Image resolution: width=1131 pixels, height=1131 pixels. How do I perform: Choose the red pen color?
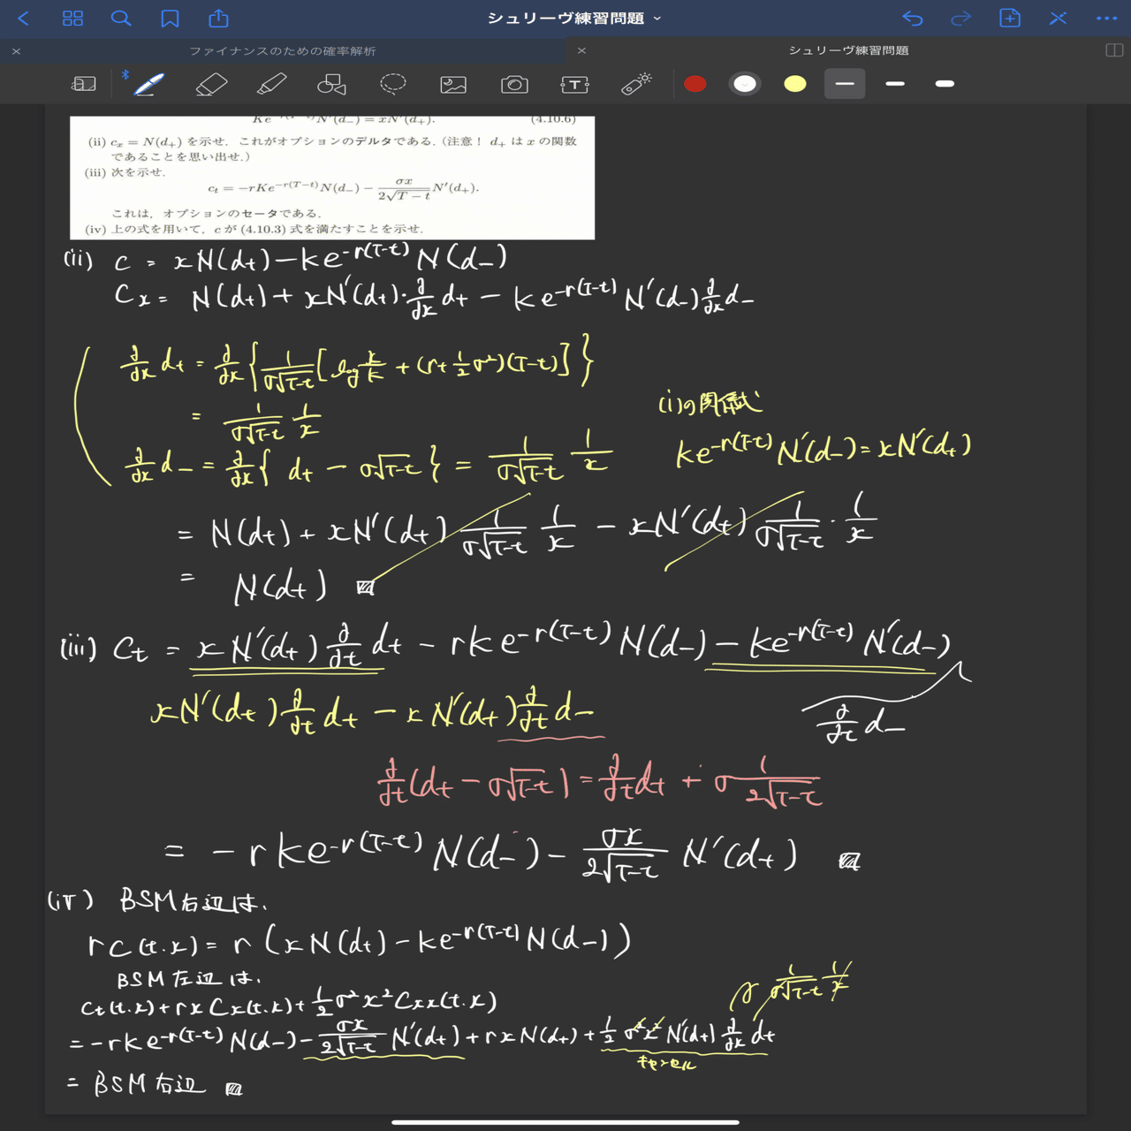click(695, 84)
